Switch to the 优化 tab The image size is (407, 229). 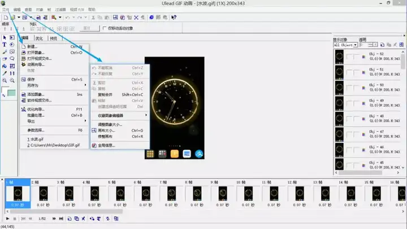click(x=39, y=38)
